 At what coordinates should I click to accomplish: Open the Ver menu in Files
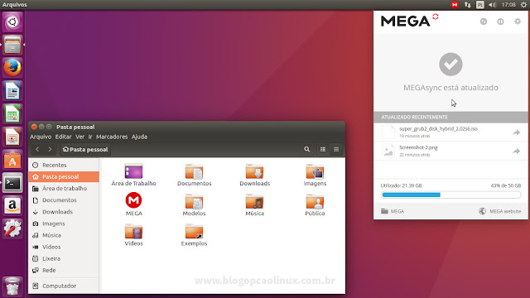pyautogui.click(x=79, y=137)
